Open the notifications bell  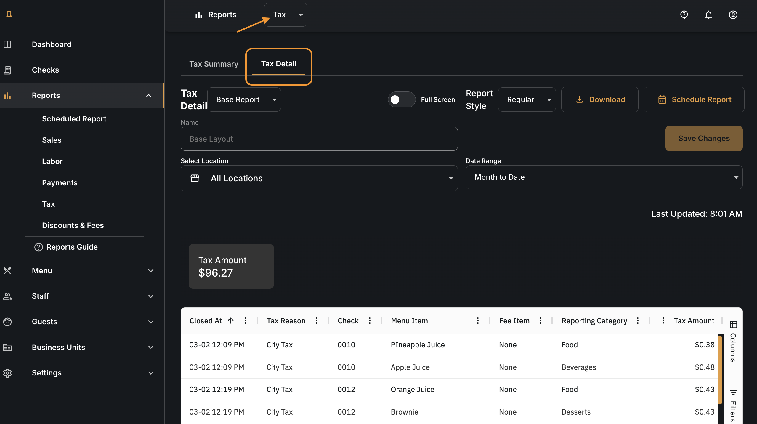(x=708, y=15)
